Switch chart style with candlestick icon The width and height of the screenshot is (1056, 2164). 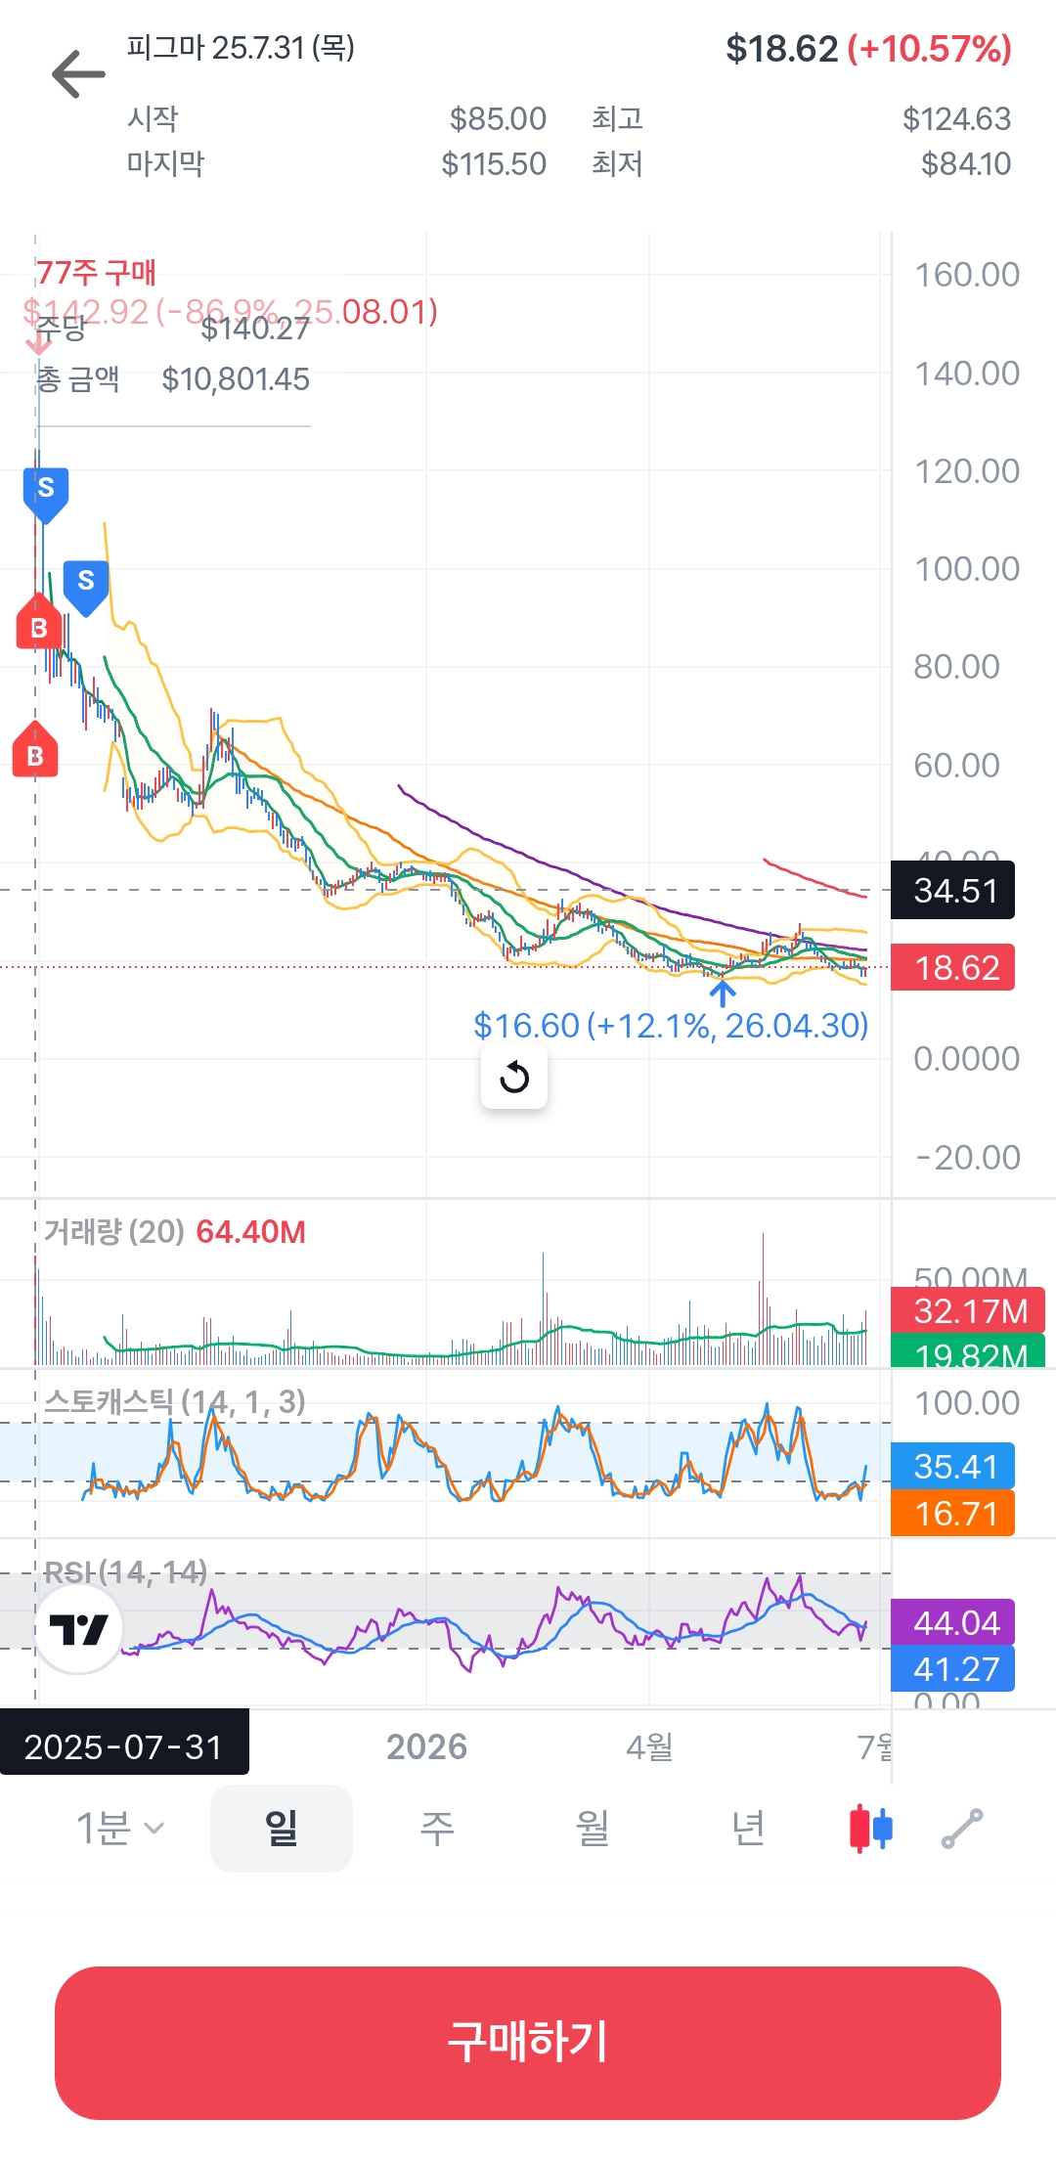(870, 1828)
